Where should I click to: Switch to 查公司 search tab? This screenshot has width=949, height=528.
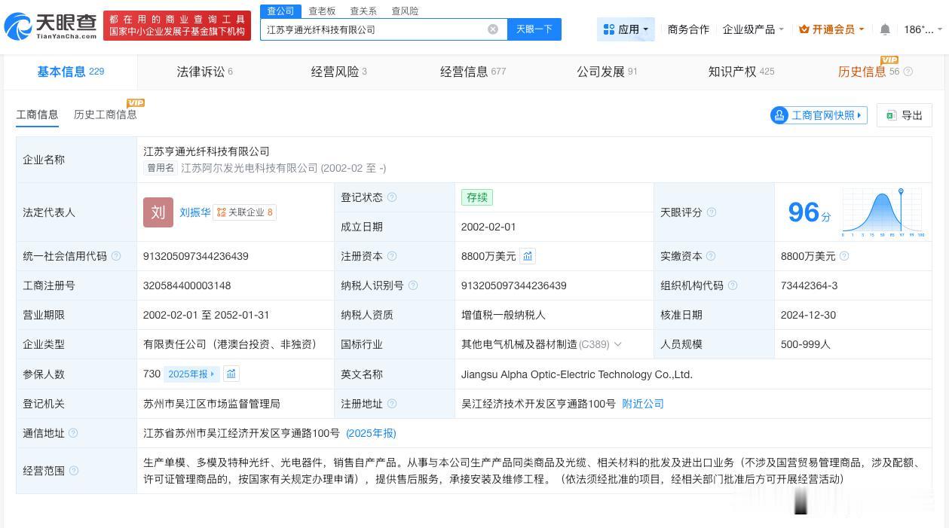click(281, 11)
